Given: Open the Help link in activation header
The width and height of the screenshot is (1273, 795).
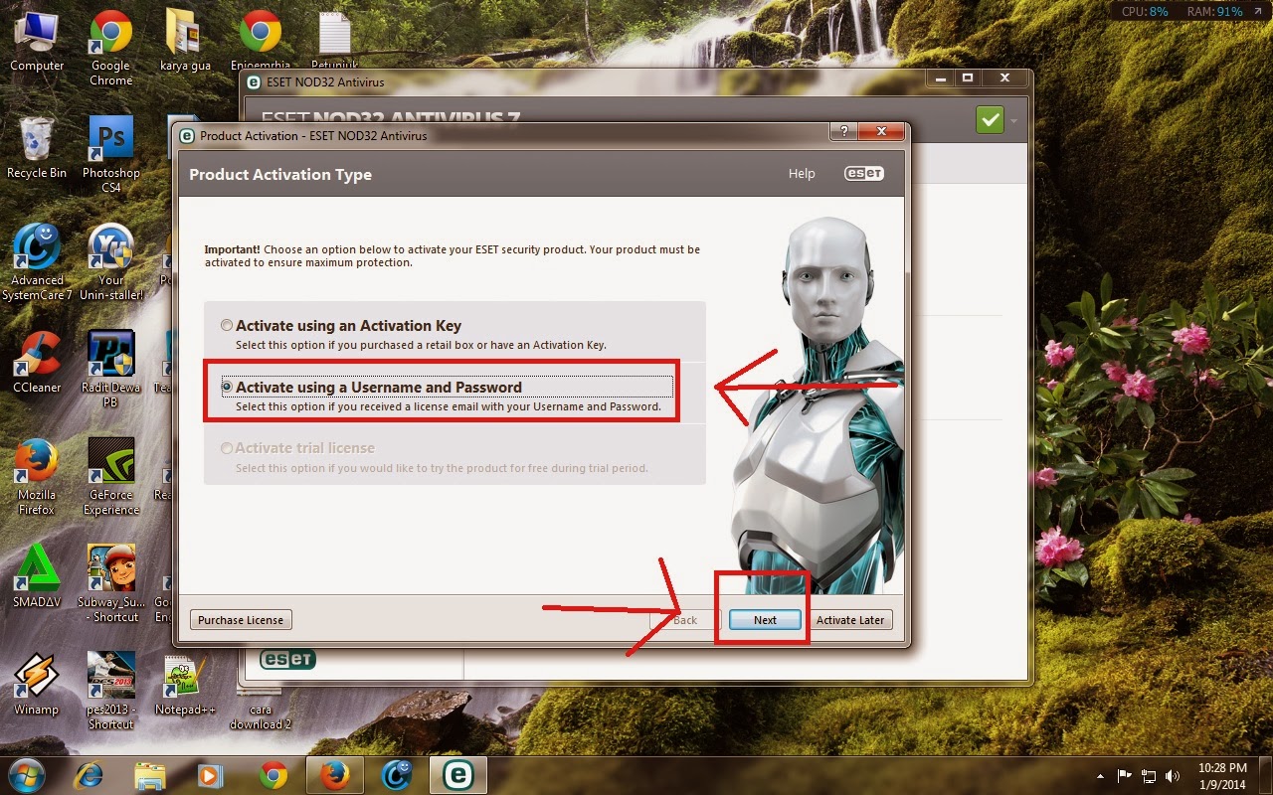Looking at the screenshot, I should click(x=802, y=174).
